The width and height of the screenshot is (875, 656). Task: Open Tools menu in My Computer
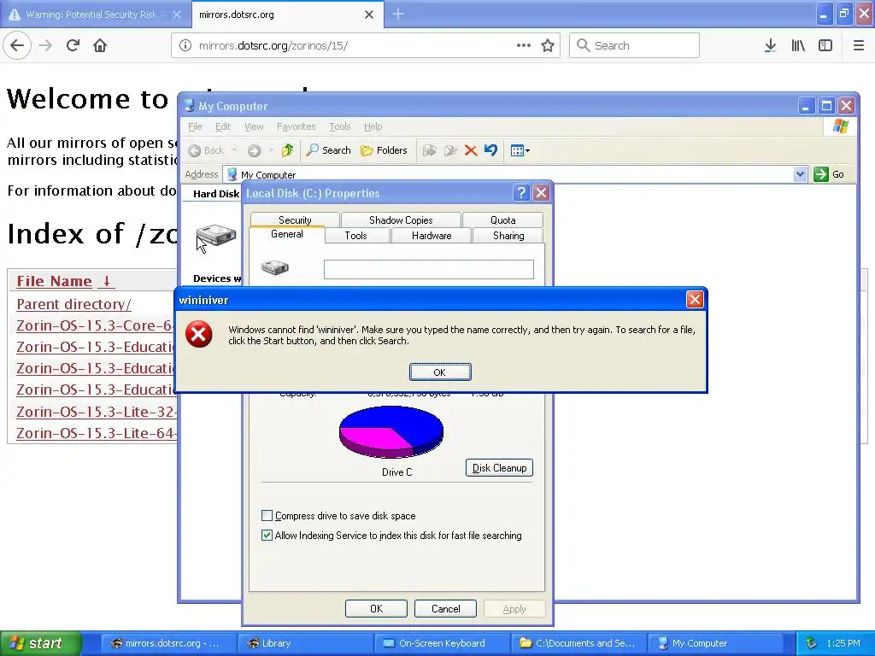pyautogui.click(x=340, y=126)
